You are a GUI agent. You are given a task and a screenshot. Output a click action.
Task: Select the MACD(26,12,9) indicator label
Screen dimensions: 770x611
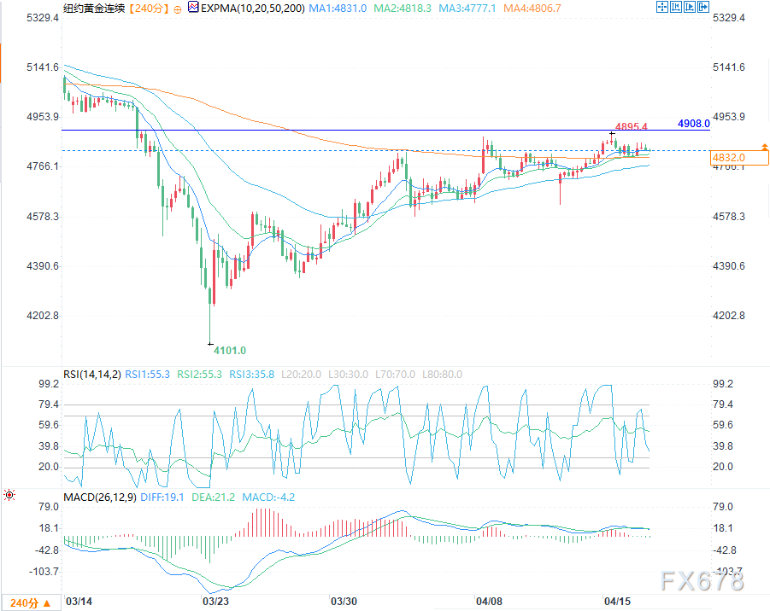click(99, 497)
